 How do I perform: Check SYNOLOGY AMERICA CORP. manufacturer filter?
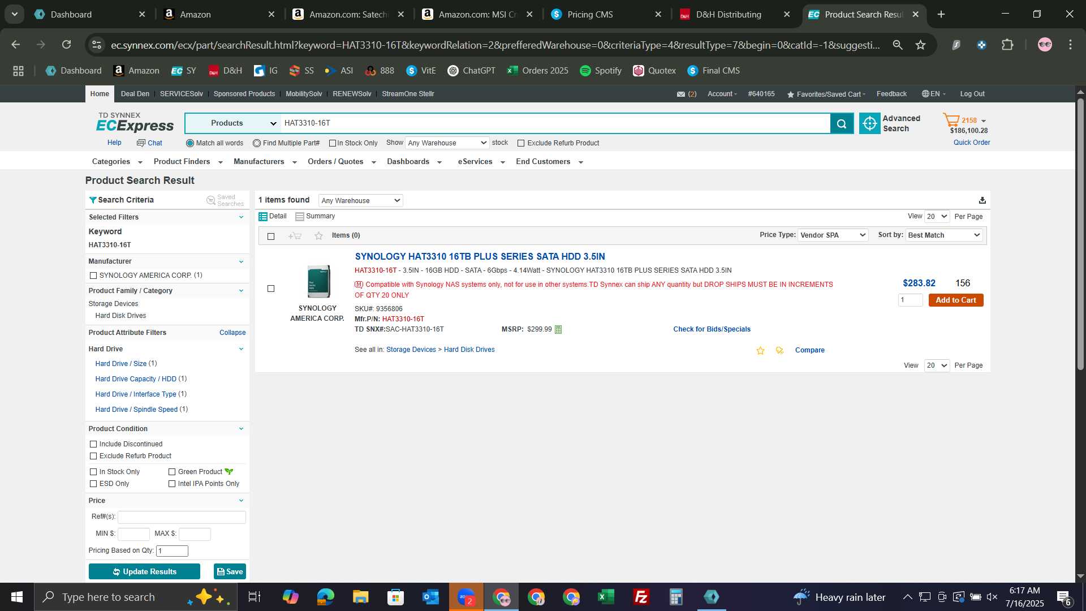[93, 276]
